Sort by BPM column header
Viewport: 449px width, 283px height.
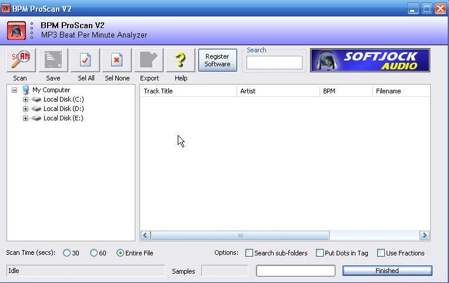click(x=346, y=91)
